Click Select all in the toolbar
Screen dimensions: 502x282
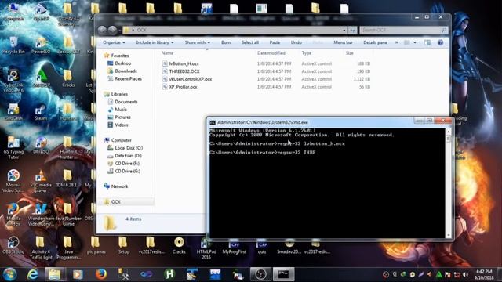[x=250, y=42]
